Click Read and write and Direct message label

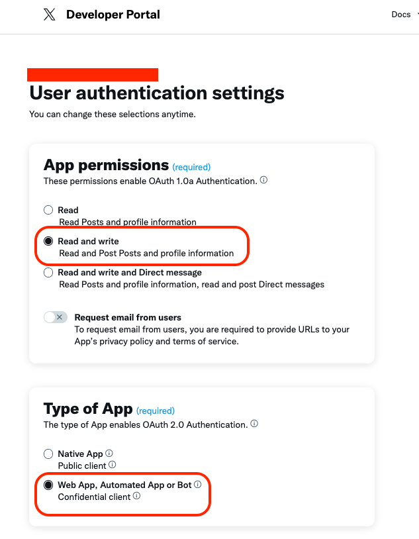130,273
